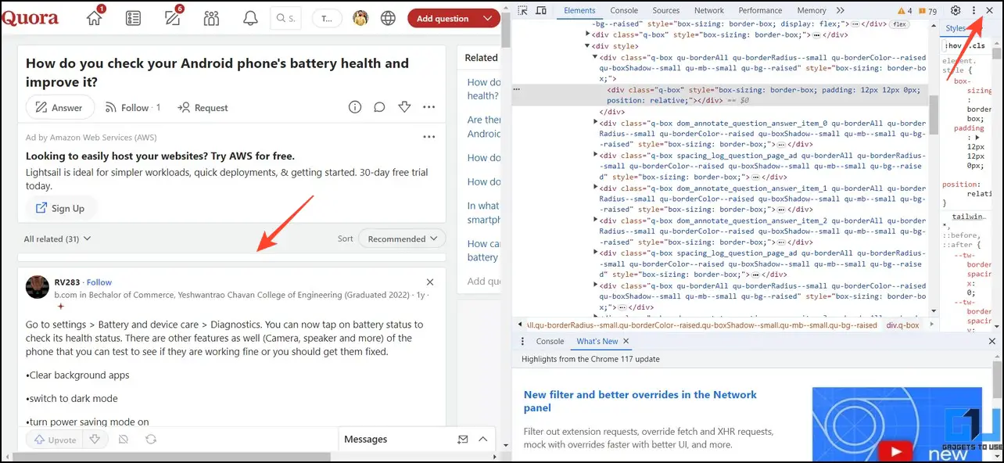Open the 'New filter and better overrides' link
Viewport: 1004px width, 463px height.
(x=640, y=401)
